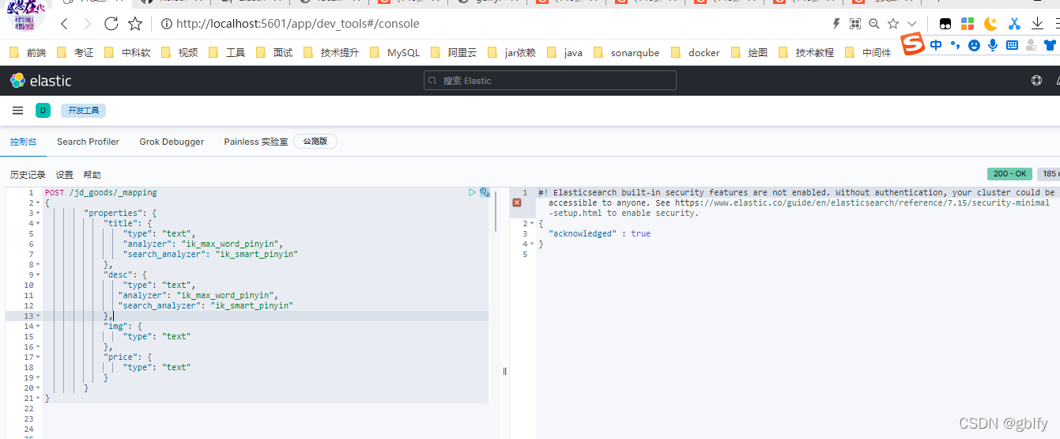Viewport: 1060px width, 439px height.
Task: Click the Sogou microphone voice input
Action: pos(993,45)
